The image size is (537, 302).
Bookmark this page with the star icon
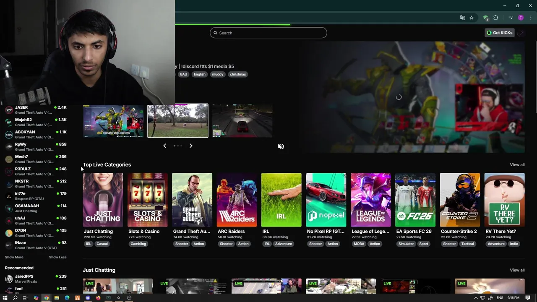click(x=472, y=18)
